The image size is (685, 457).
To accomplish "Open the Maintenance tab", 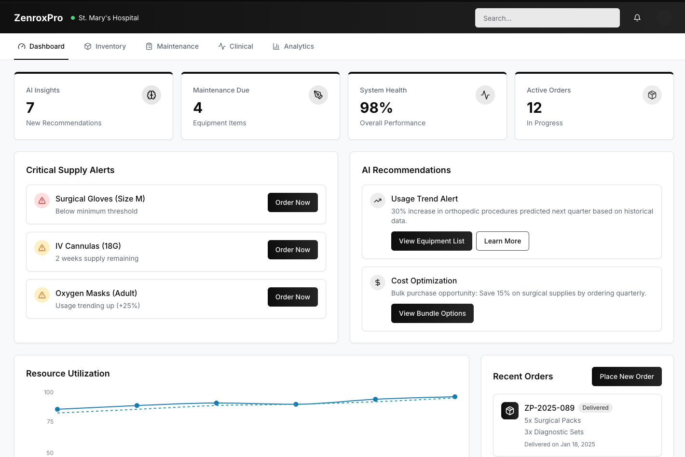I will pos(172,46).
